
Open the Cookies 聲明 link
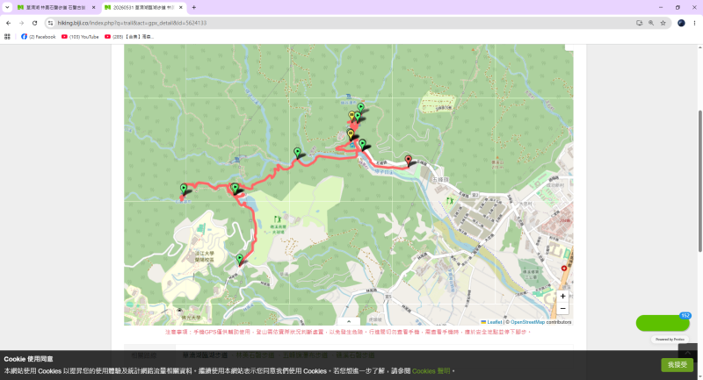point(431,371)
